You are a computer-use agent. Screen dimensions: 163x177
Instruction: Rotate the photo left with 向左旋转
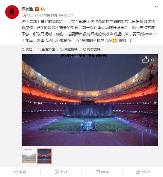[x=69, y=49]
